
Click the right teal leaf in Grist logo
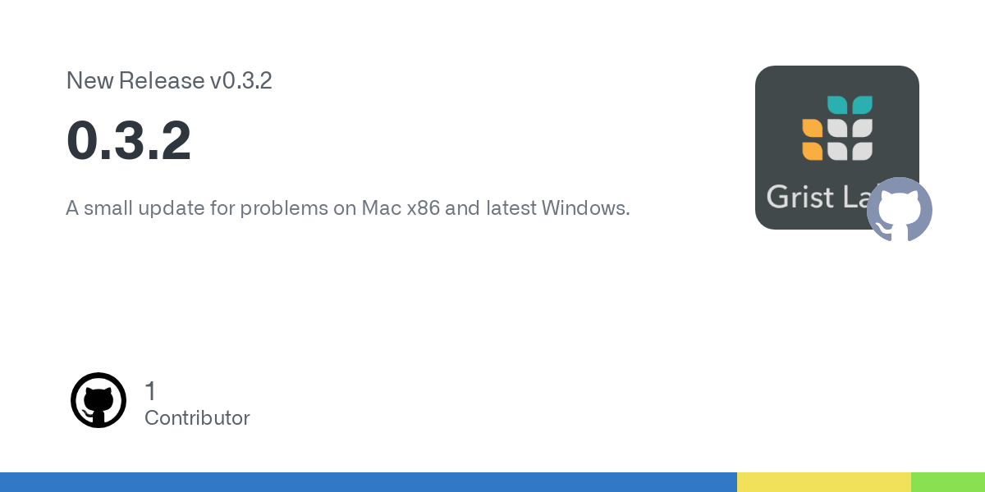tap(862, 105)
